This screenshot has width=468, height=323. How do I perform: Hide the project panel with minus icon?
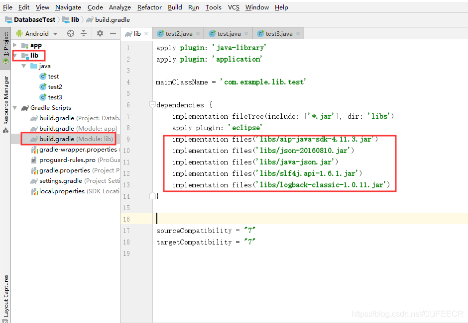pos(113,33)
